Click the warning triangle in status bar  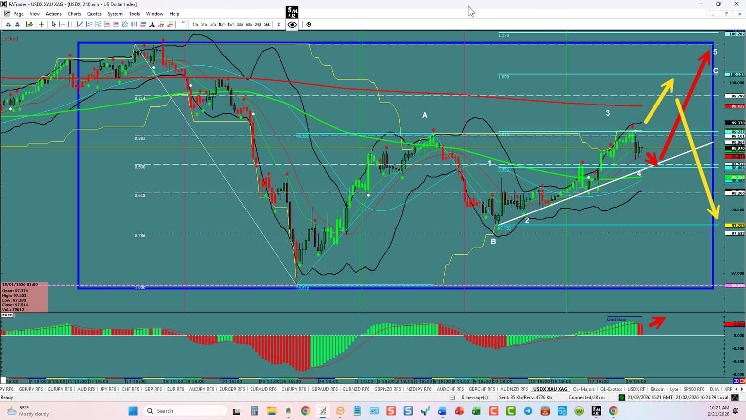[735, 397]
